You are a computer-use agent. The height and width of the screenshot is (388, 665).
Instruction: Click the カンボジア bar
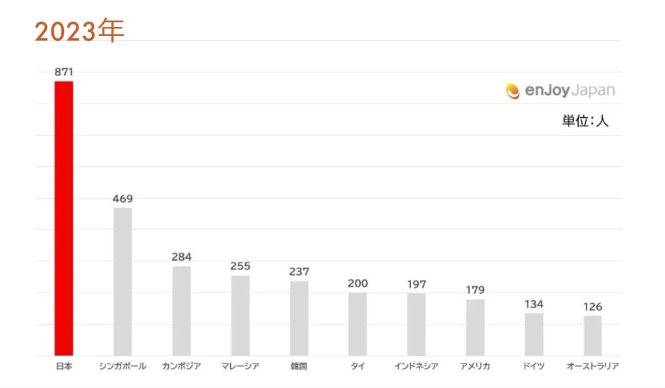182,310
